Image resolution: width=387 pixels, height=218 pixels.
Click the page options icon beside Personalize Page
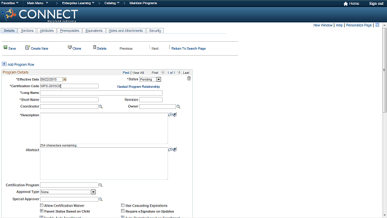click(x=377, y=25)
